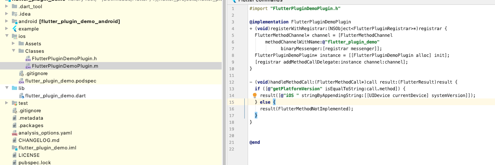
Task: Click the CHANGELOG.md file icon
Action: 15,140
